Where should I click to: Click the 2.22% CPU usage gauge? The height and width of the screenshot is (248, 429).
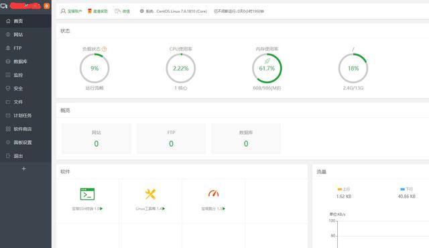coord(181,68)
